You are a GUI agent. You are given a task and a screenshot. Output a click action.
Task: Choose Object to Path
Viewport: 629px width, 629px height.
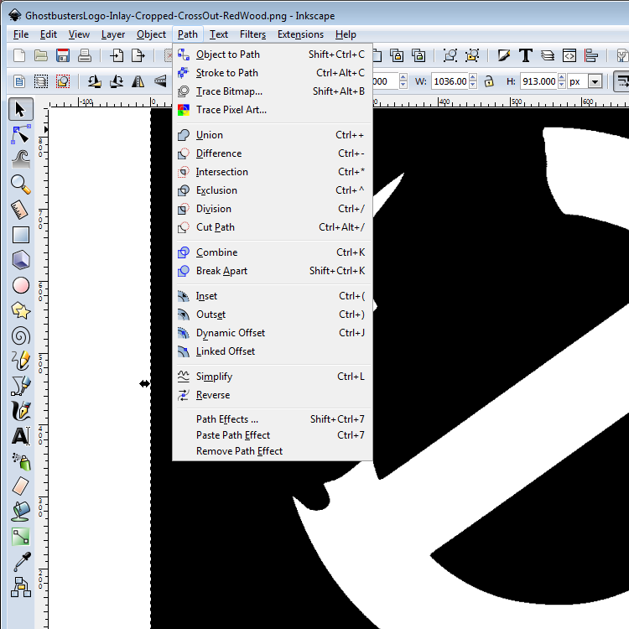272,55
